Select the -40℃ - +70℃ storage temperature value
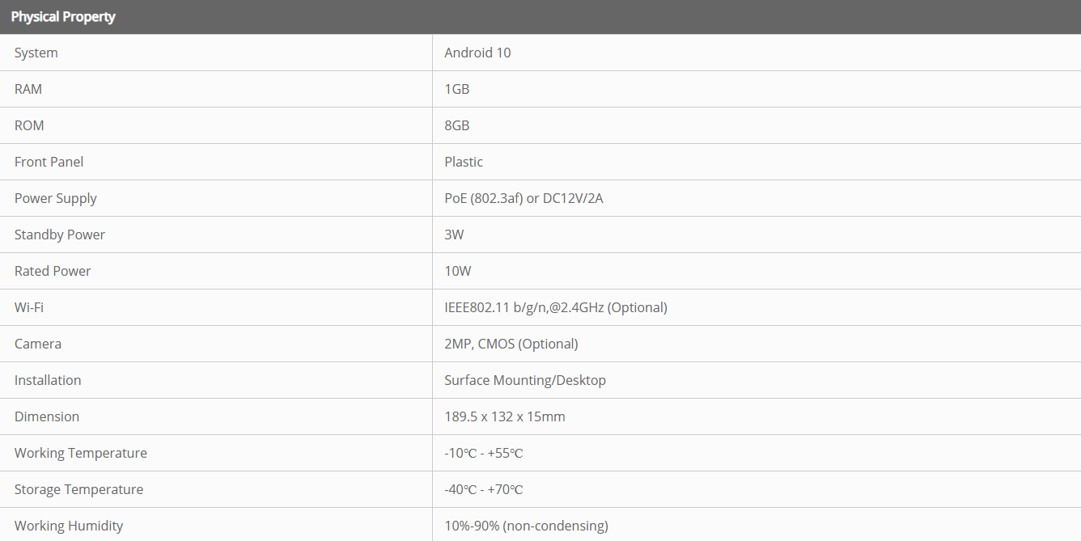Screen dimensions: 1081x541 pyautogui.click(x=484, y=489)
